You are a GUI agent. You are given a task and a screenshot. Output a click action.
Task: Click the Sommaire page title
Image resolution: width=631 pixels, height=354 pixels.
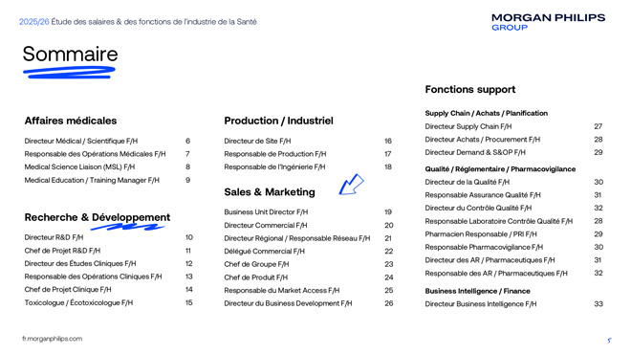click(70, 54)
